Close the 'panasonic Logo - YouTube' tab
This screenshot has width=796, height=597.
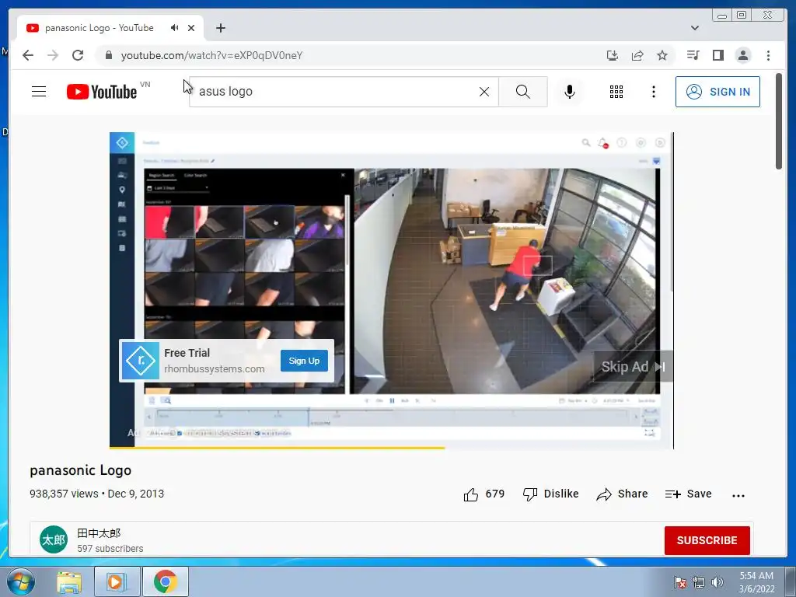coord(191,28)
